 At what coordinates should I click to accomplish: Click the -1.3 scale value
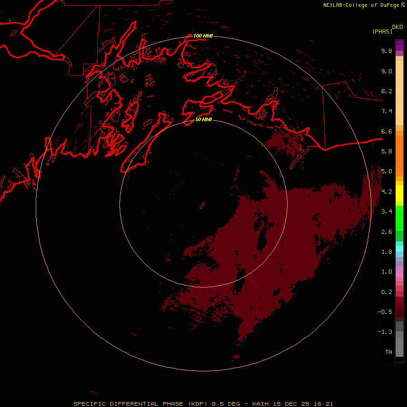coord(385,332)
